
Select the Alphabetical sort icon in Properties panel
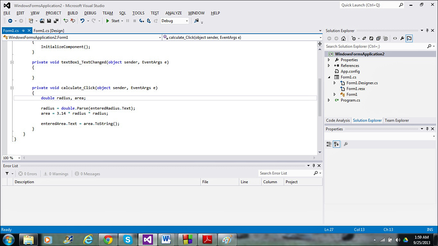point(336,144)
